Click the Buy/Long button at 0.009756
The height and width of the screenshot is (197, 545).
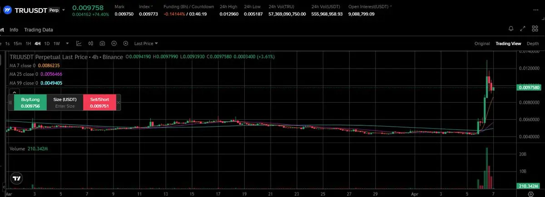pos(30,103)
